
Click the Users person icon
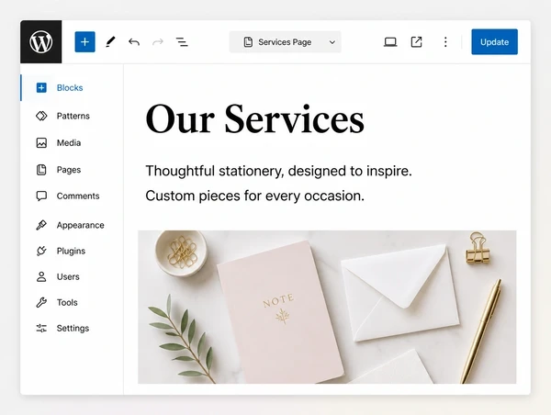click(x=41, y=276)
